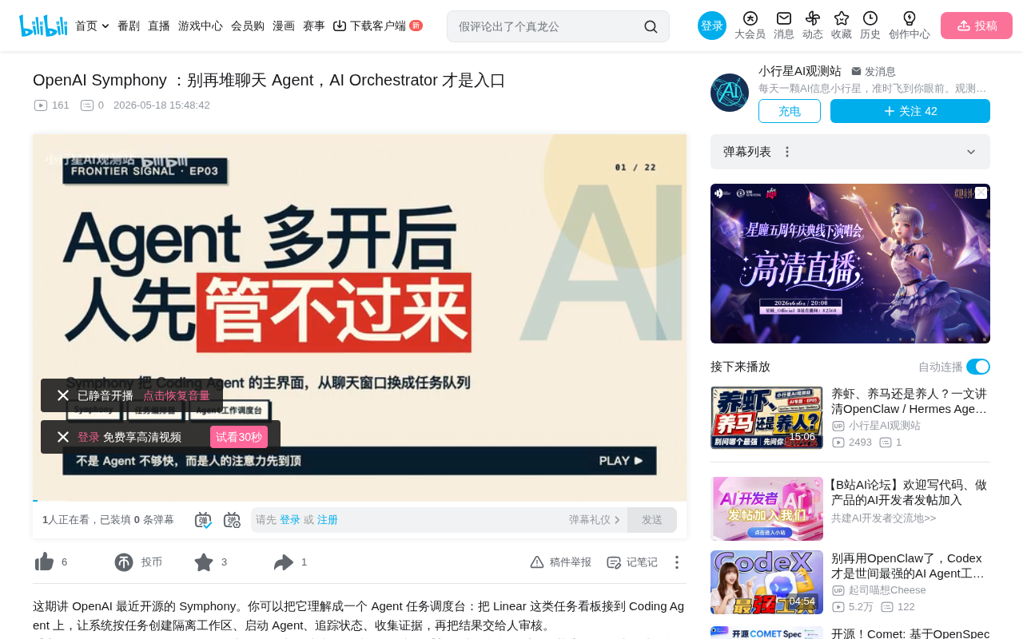Viewport: 1023px width, 639px height.
Task: Open the 赛事 nav item
Action: pyautogui.click(x=314, y=26)
